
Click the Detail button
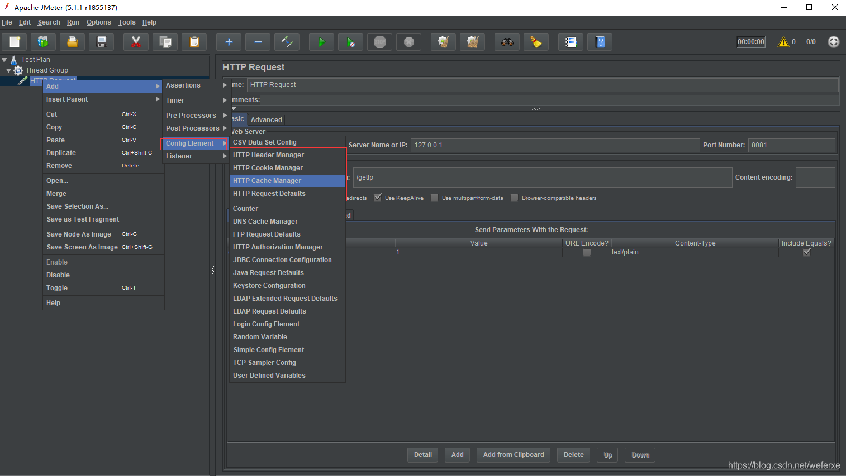422,455
